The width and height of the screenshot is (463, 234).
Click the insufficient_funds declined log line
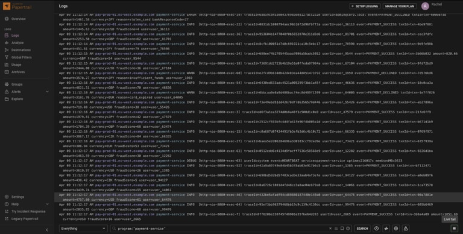pos(259,75)
